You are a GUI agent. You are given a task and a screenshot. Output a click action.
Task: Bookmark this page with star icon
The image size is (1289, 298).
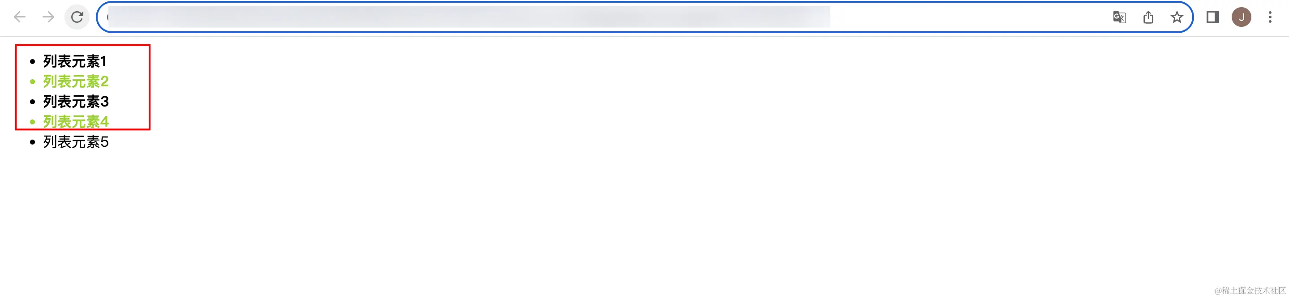1177,17
